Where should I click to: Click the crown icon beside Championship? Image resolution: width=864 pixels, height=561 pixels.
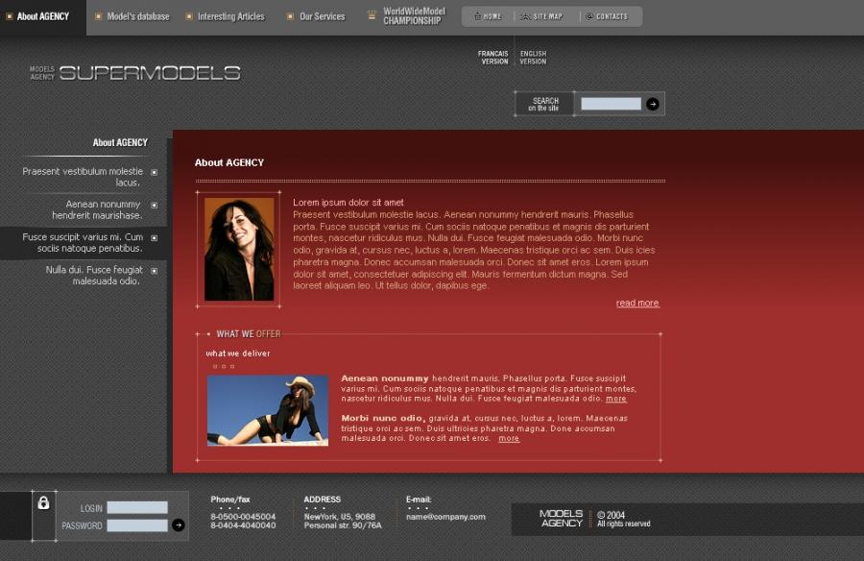coord(372,16)
